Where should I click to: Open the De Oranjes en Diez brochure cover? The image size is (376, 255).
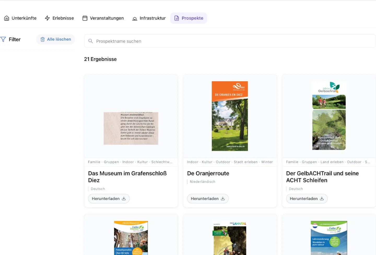click(230, 116)
